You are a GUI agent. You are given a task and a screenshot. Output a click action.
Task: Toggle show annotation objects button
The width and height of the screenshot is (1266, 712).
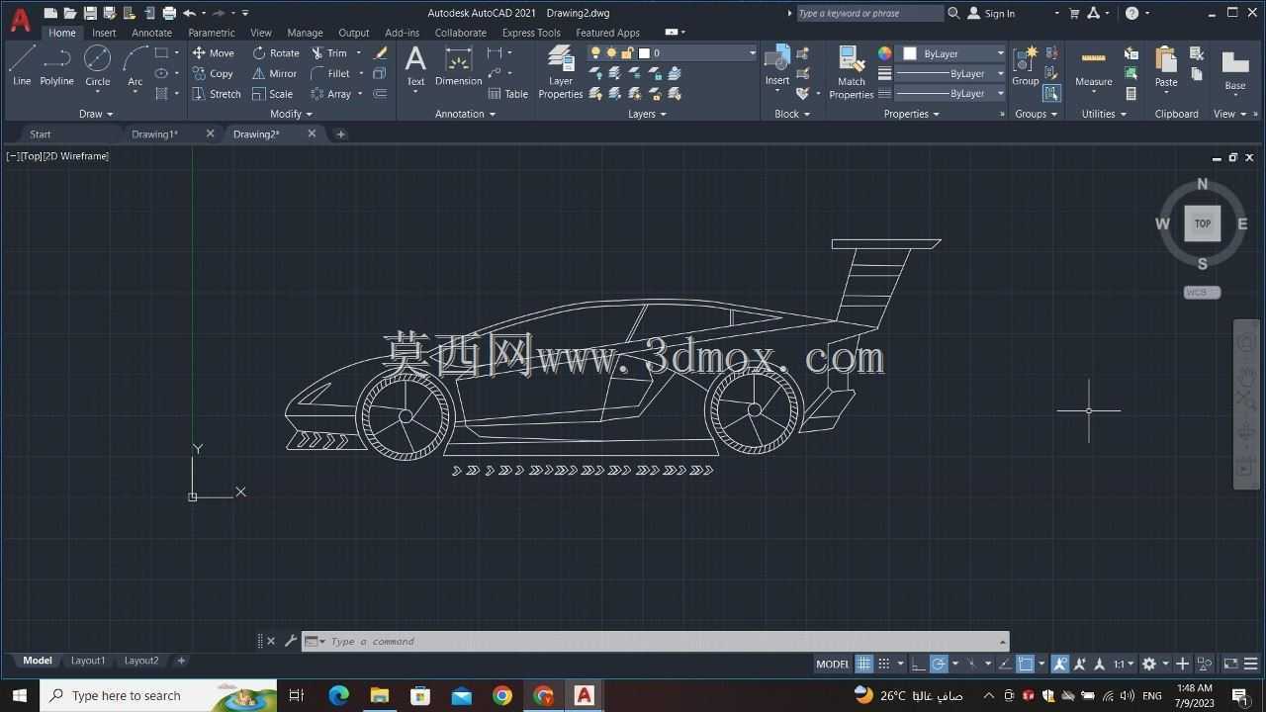(x=1060, y=664)
